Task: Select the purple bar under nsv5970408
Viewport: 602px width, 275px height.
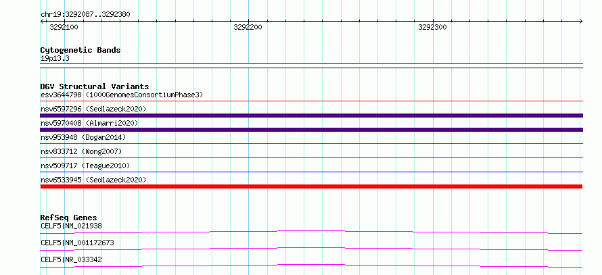Action: [x=312, y=130]
